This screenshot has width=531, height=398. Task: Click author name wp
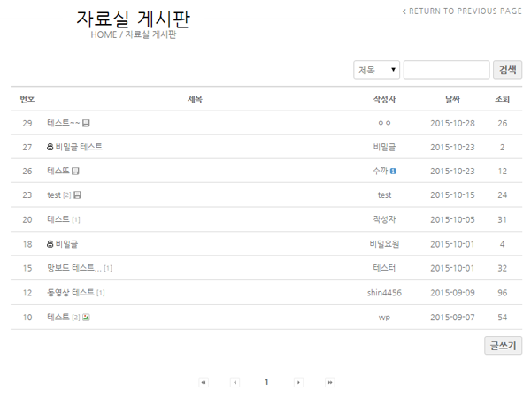(x=384, y=318)
